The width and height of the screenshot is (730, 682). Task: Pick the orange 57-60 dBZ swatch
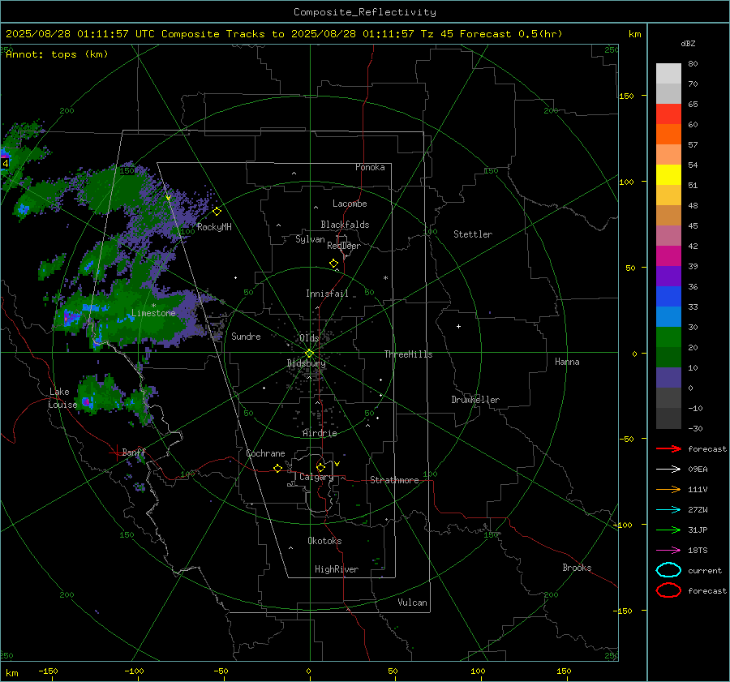click(x=668, y=135)
